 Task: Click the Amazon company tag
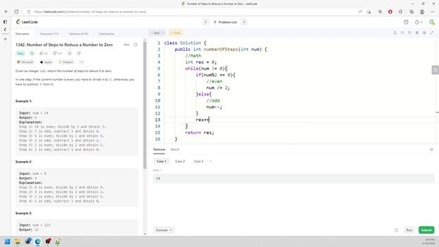point(66,62)
